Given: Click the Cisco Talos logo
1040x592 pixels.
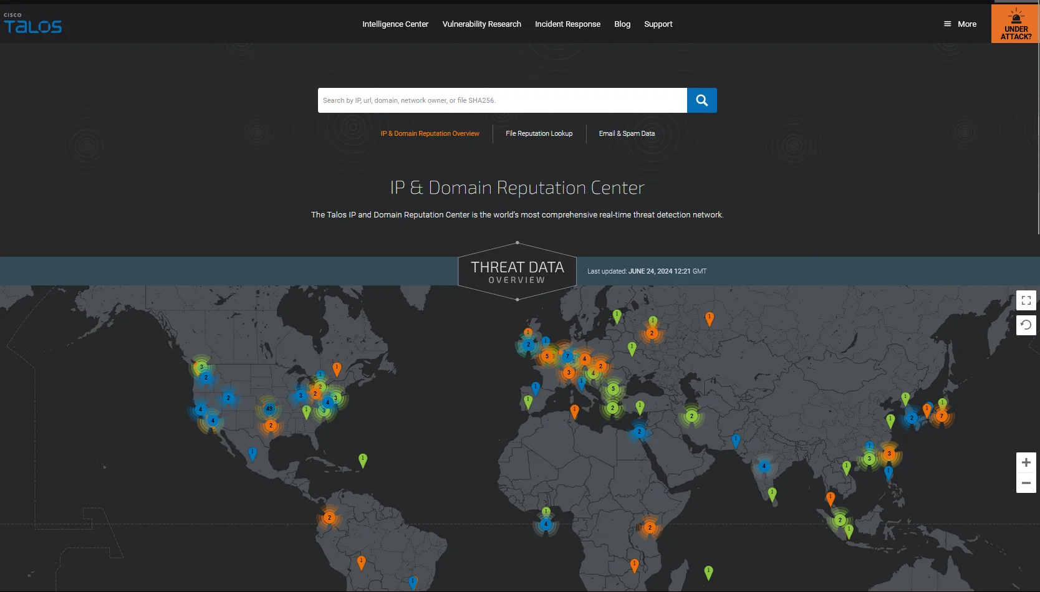Looking at the screenshot, I should point(32,24).
